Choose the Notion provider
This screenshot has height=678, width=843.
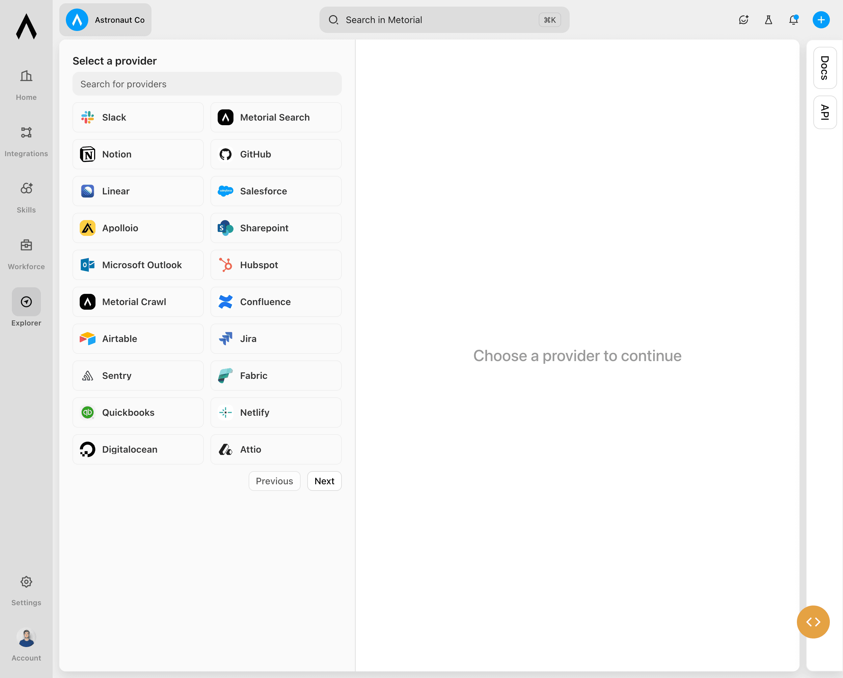(x=138, y=154)
